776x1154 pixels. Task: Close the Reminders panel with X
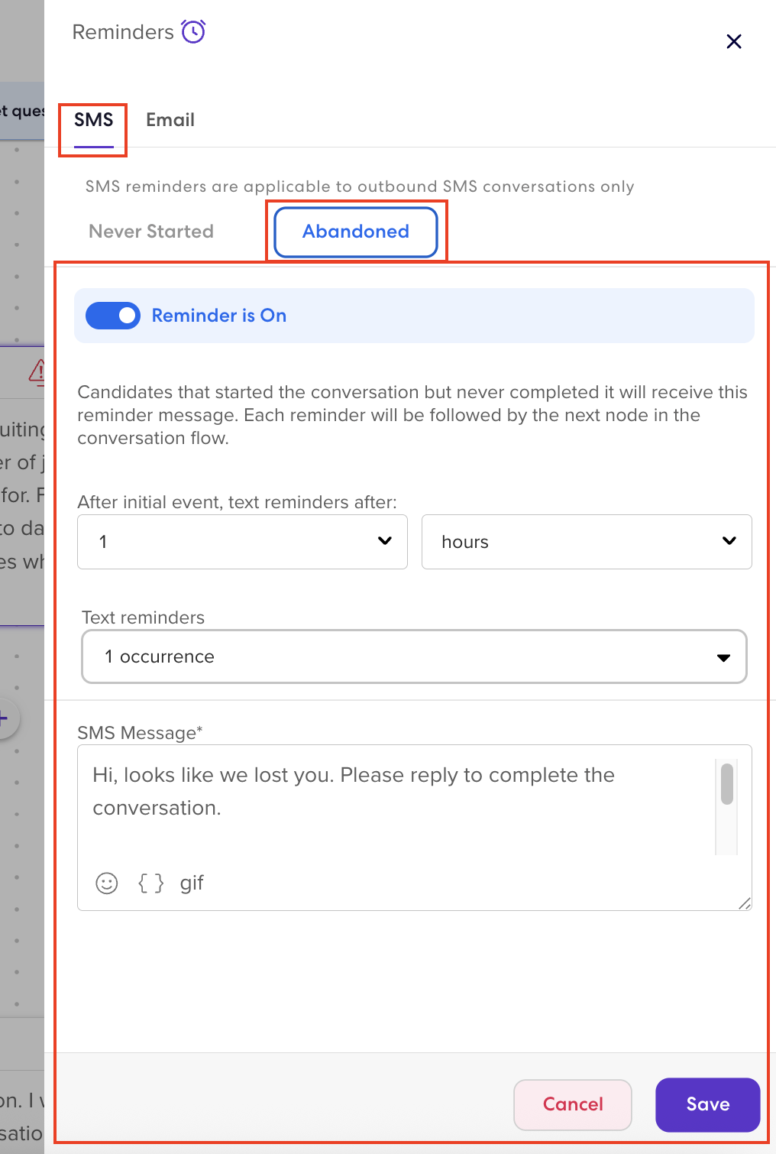coord(734,41)
